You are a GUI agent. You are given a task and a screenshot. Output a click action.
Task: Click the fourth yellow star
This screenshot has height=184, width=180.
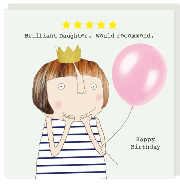[x=101, y=25]
